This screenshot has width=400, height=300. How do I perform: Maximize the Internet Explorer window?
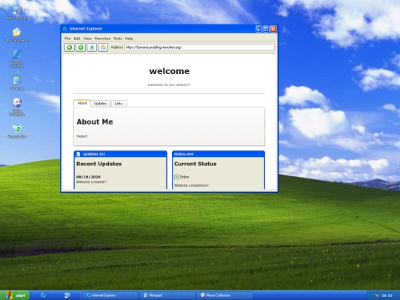pyautogui.click(x=266, y=29)
